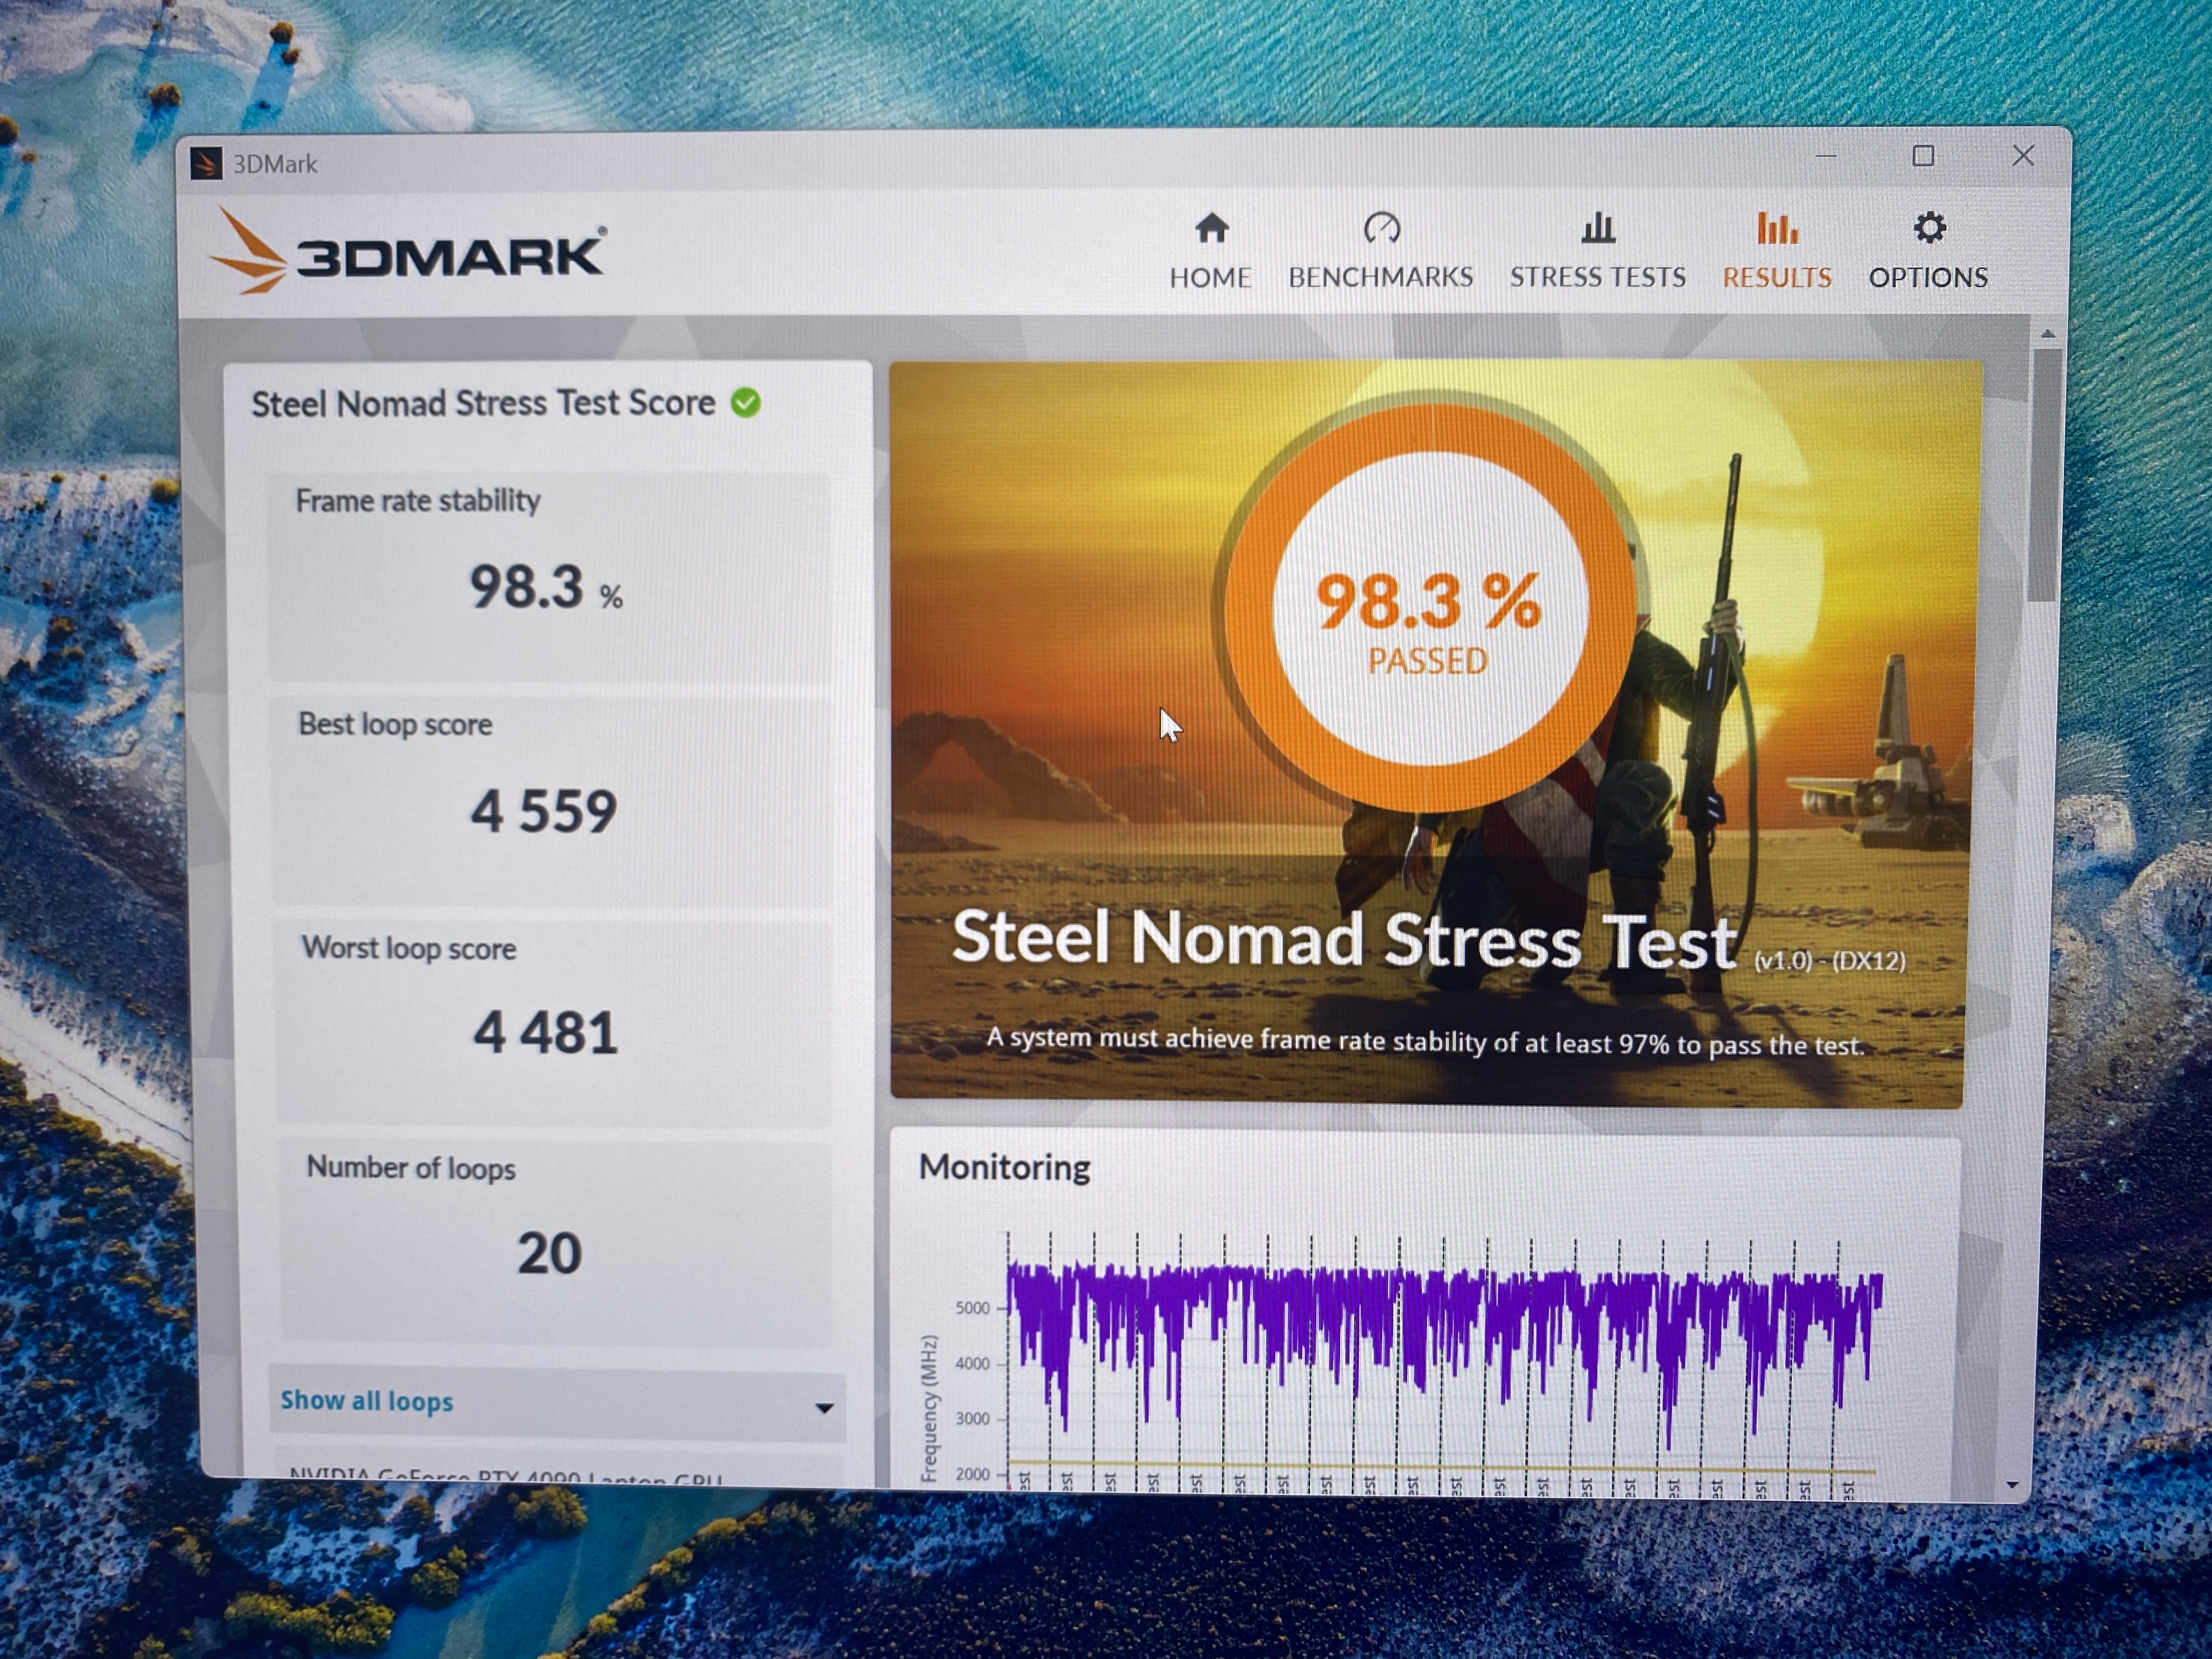2212x1659 pixels.
Task: Click the purple frequency graph in Monitoring
Action: point(1445,1345)
